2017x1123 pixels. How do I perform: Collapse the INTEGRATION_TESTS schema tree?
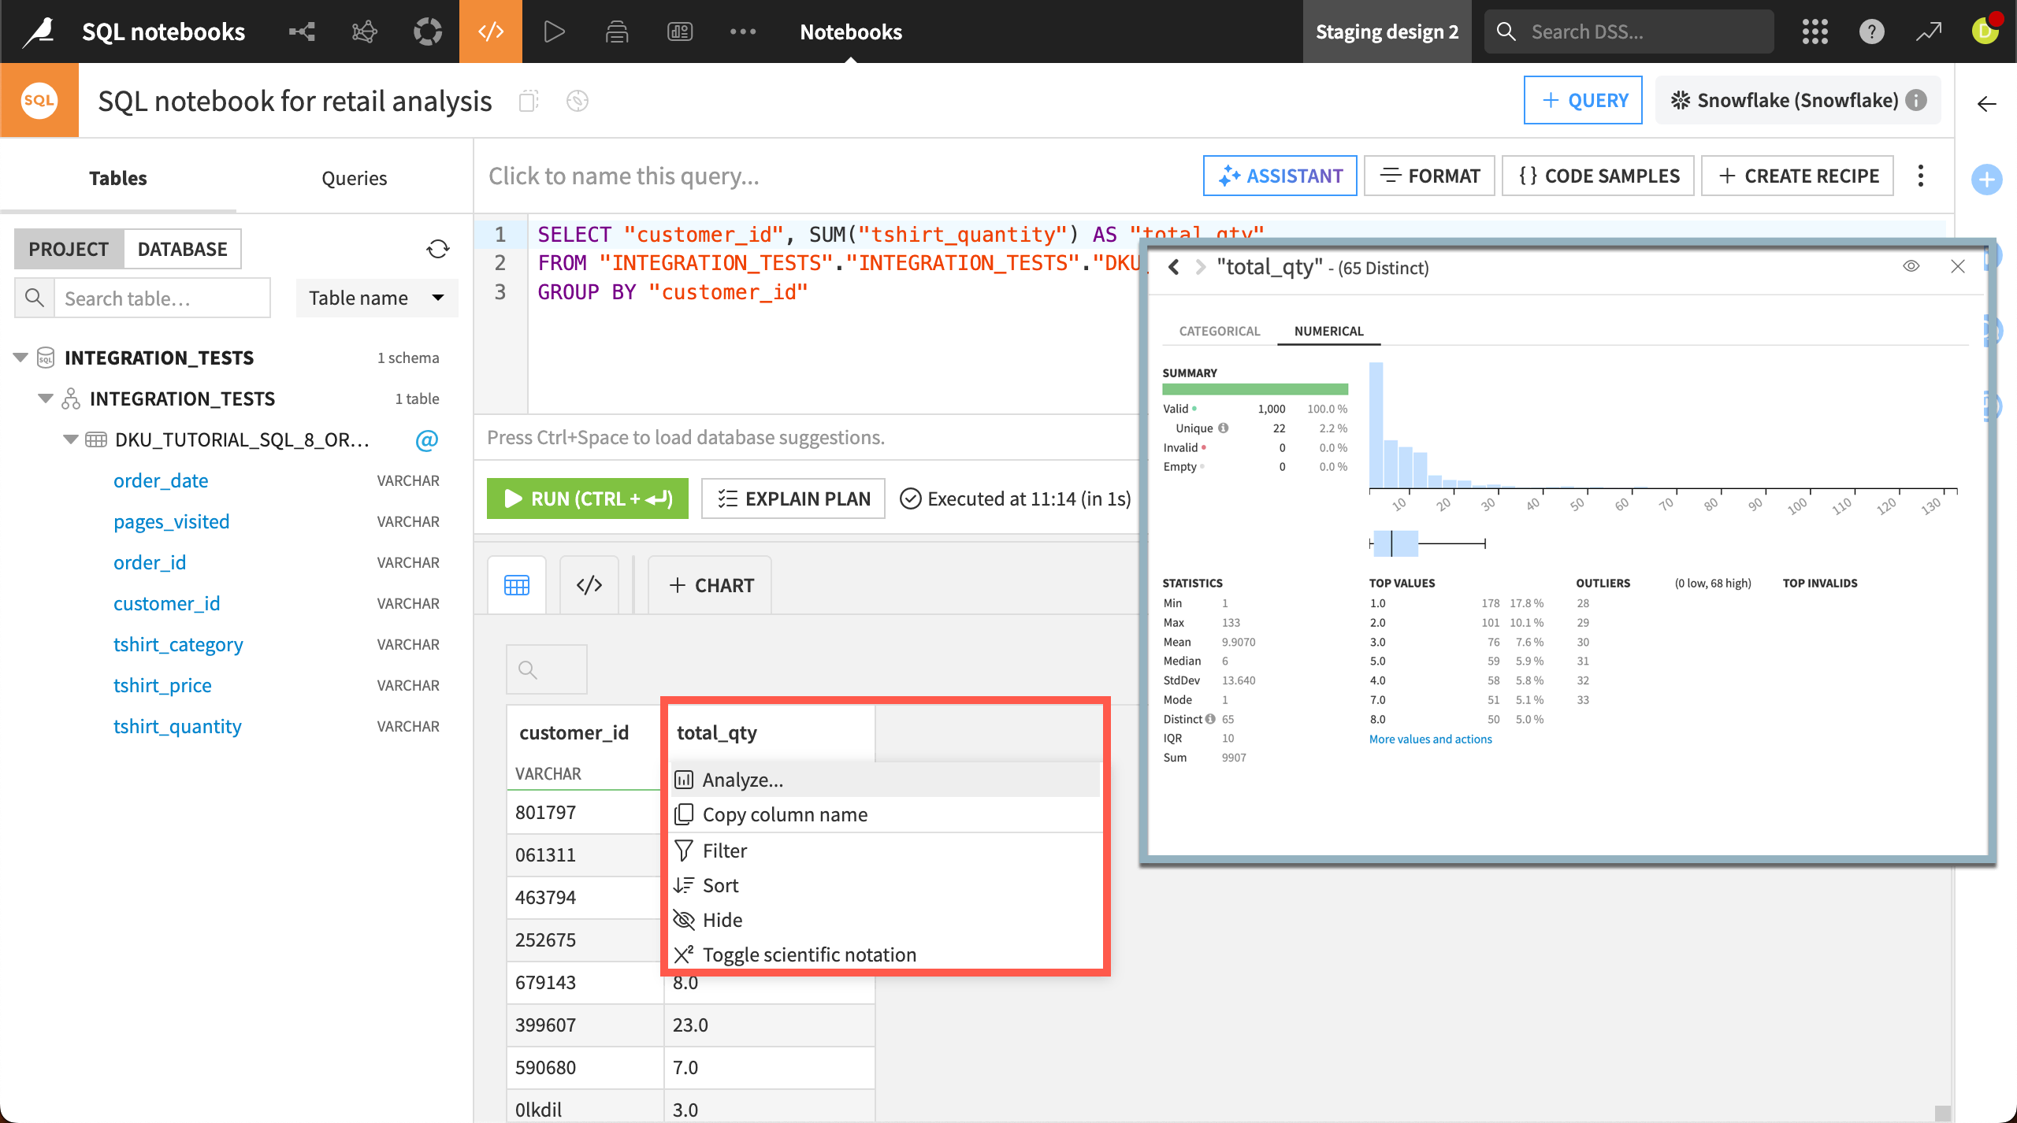coord(45,398)
